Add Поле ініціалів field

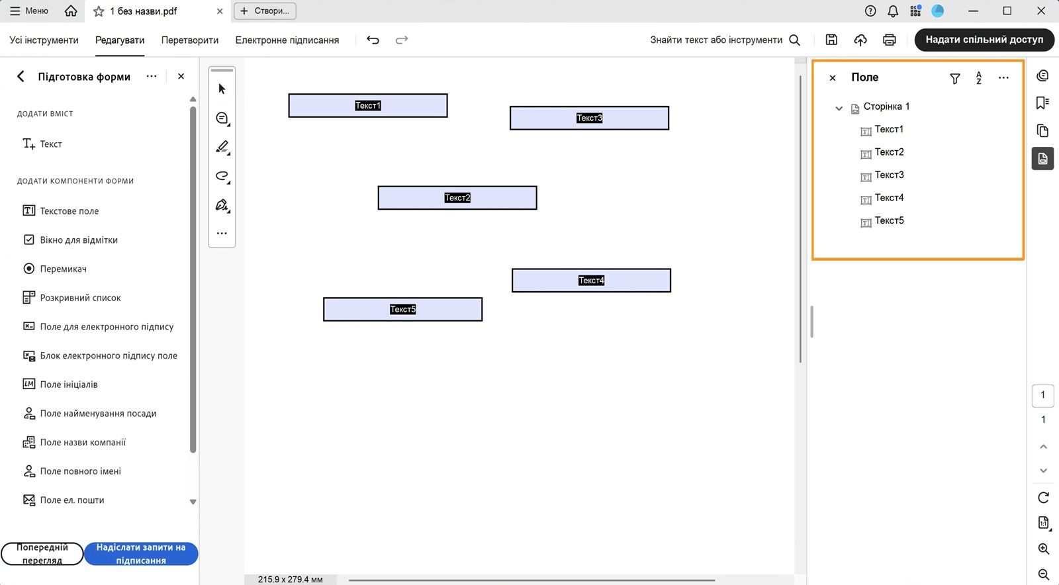[x=60, y=384]
